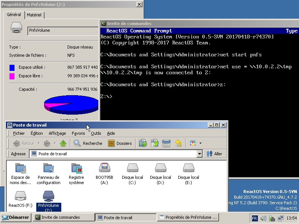Click the yellow undo arrow icon
Image resolution: width=299 pixels, height=224 pixels.
pyautogui.click(x=178, y=143)
